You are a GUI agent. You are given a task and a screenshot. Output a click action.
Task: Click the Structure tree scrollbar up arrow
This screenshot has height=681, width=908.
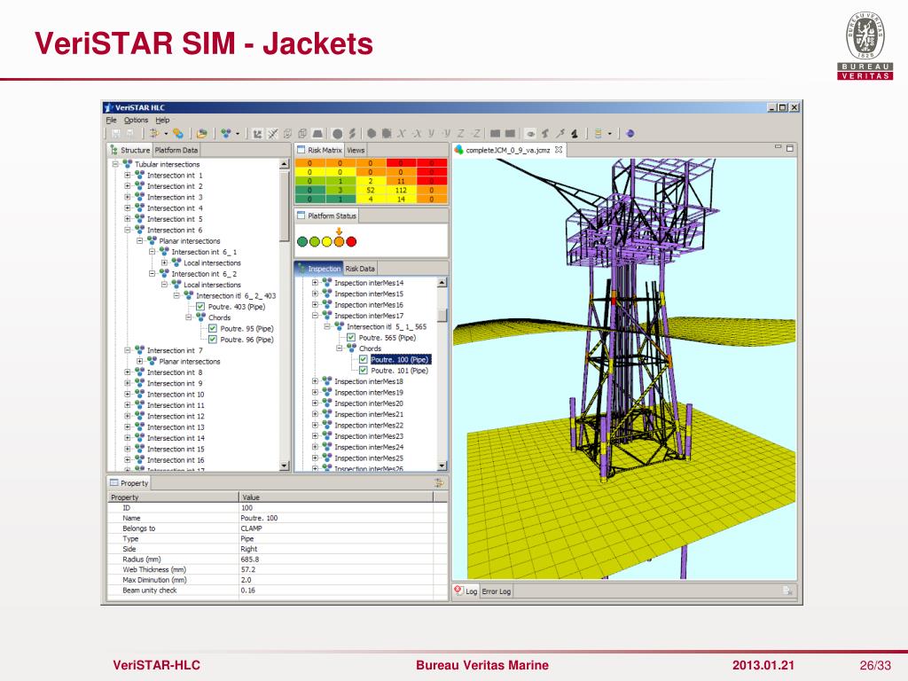coord(284,164)
